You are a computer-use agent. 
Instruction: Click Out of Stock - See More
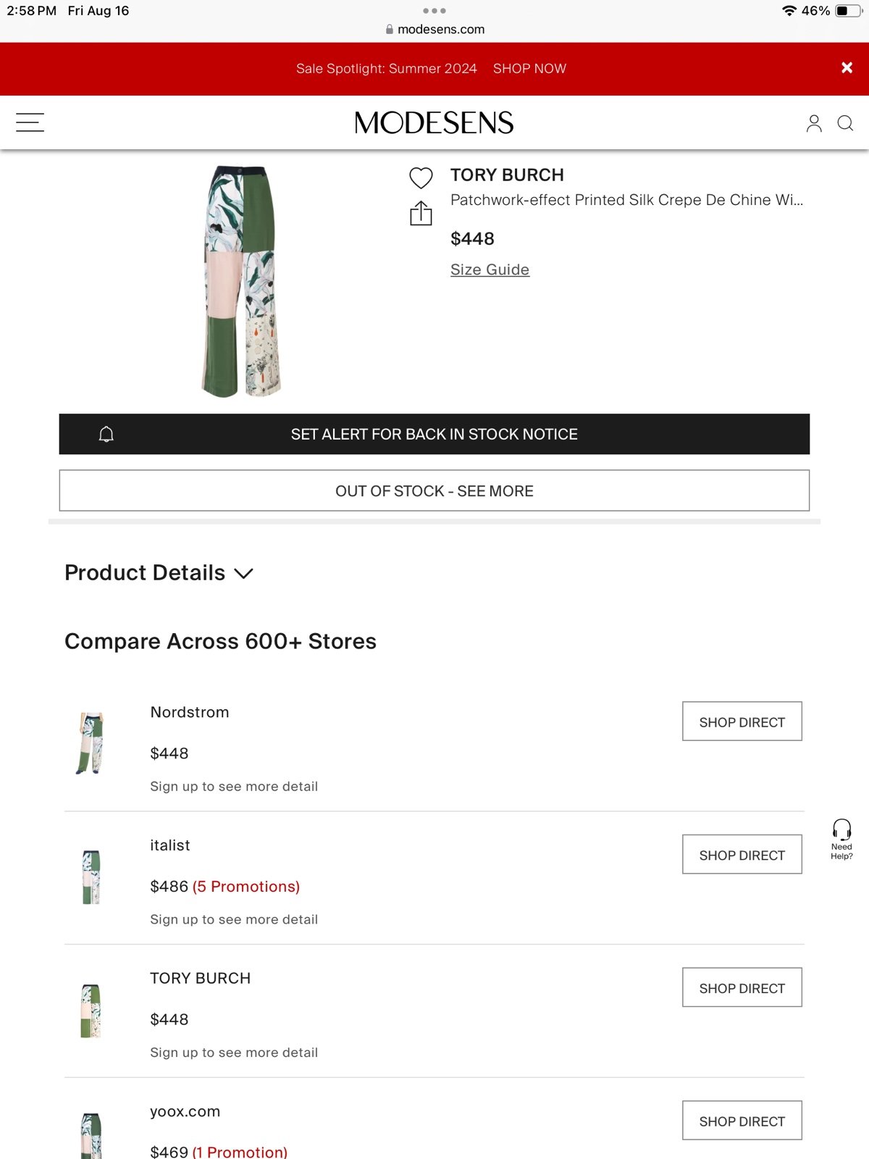coord(434,490)
